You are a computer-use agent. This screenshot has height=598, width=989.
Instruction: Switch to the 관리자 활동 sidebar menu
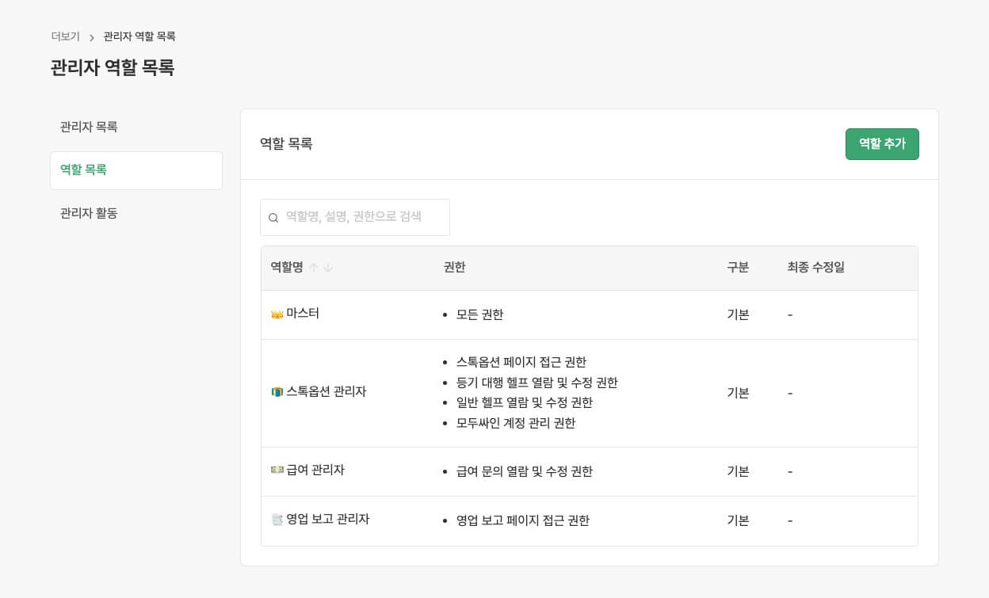[x=89, y=213]
